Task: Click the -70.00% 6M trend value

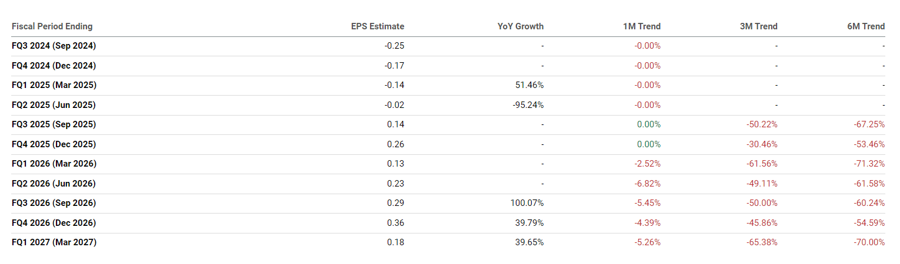Action: pyautogui.click(x=869, y=242)
